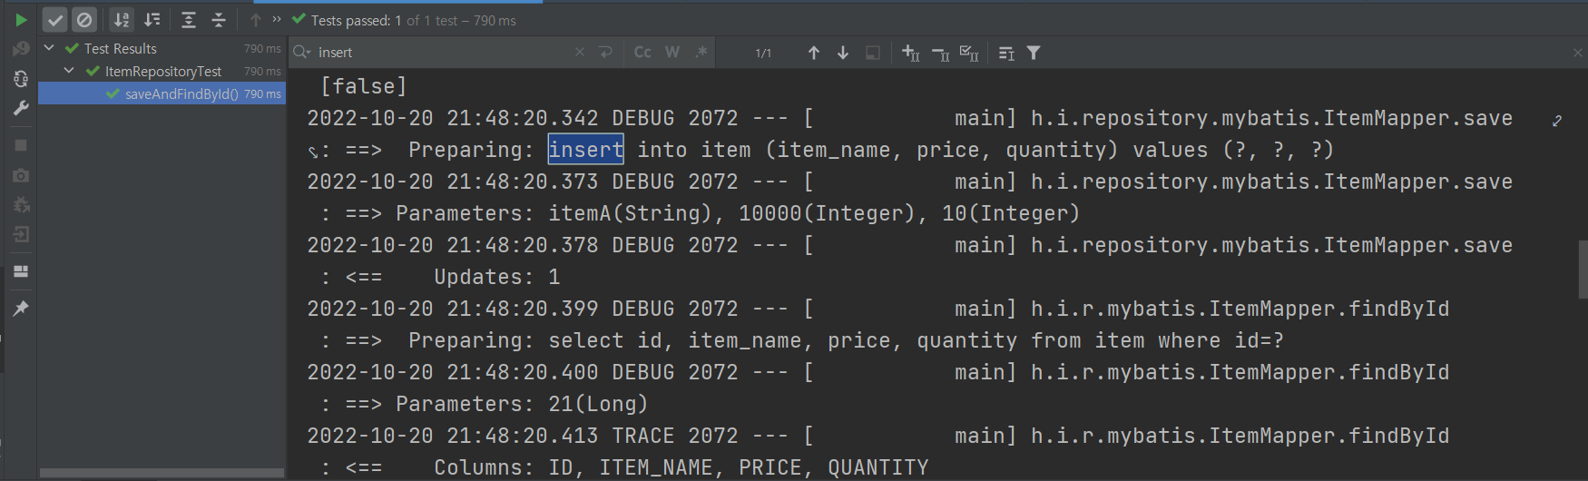Click highlighted insert word in console
1588x481 pixels.
coord(585,150)
